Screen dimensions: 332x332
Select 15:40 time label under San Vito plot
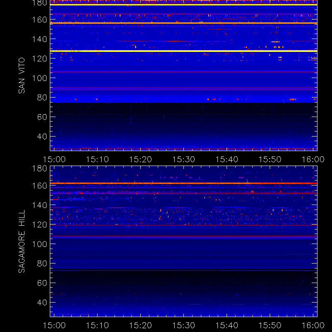point(227,159)
